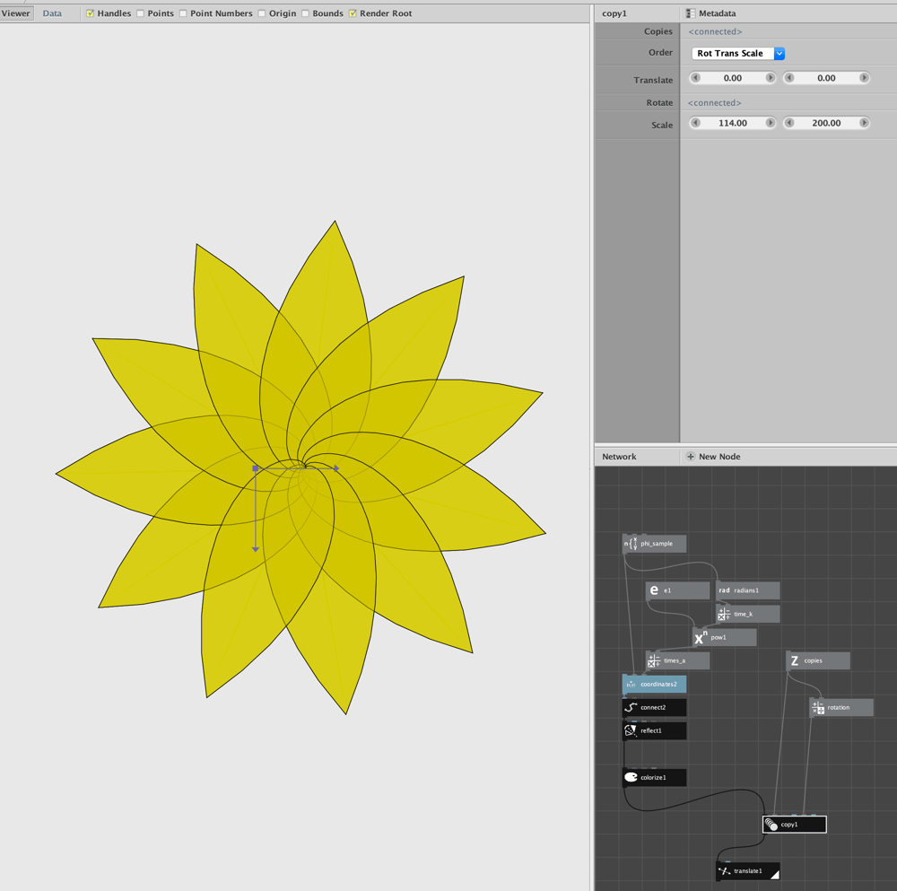Click the square handle in the viewer

[x=255, y=468]
